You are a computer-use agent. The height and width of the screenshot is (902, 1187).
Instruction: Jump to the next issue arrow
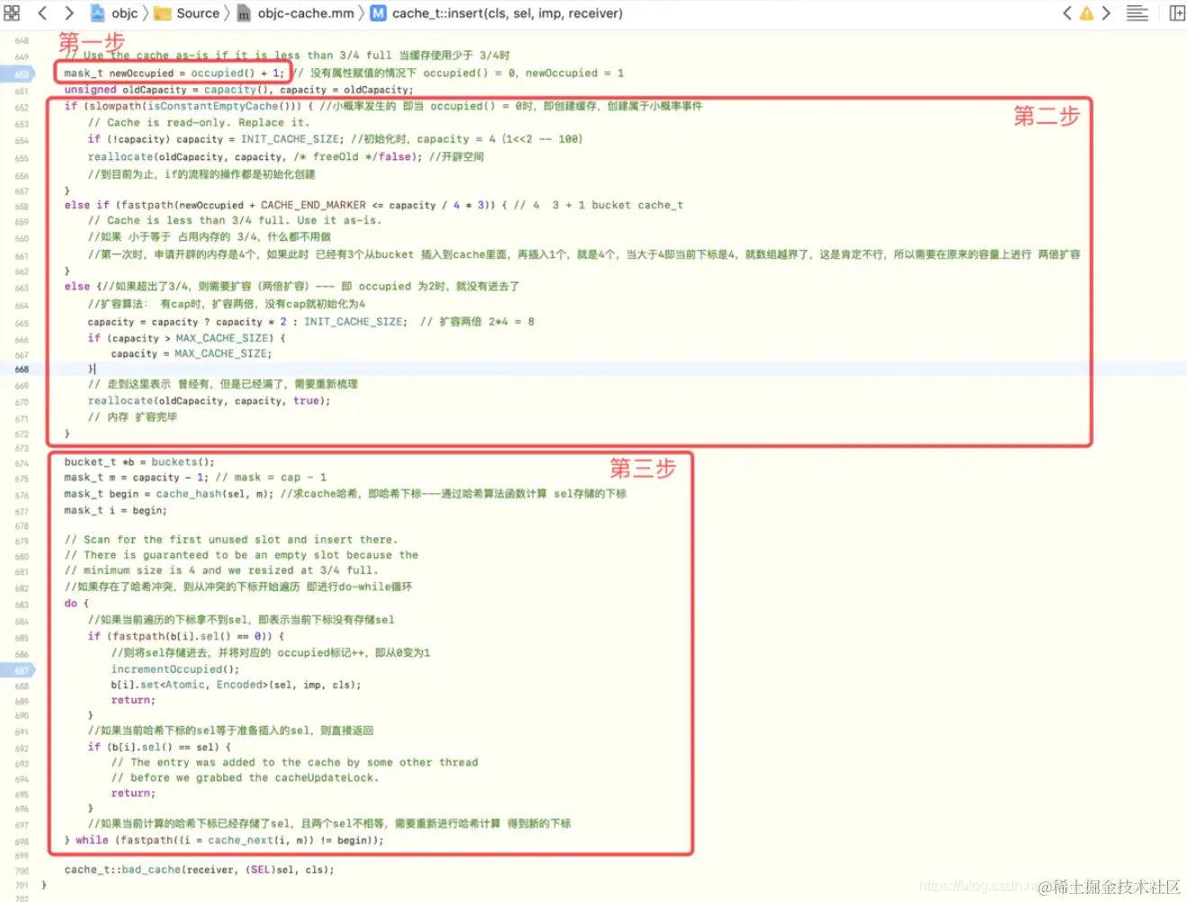point(1107,13)
